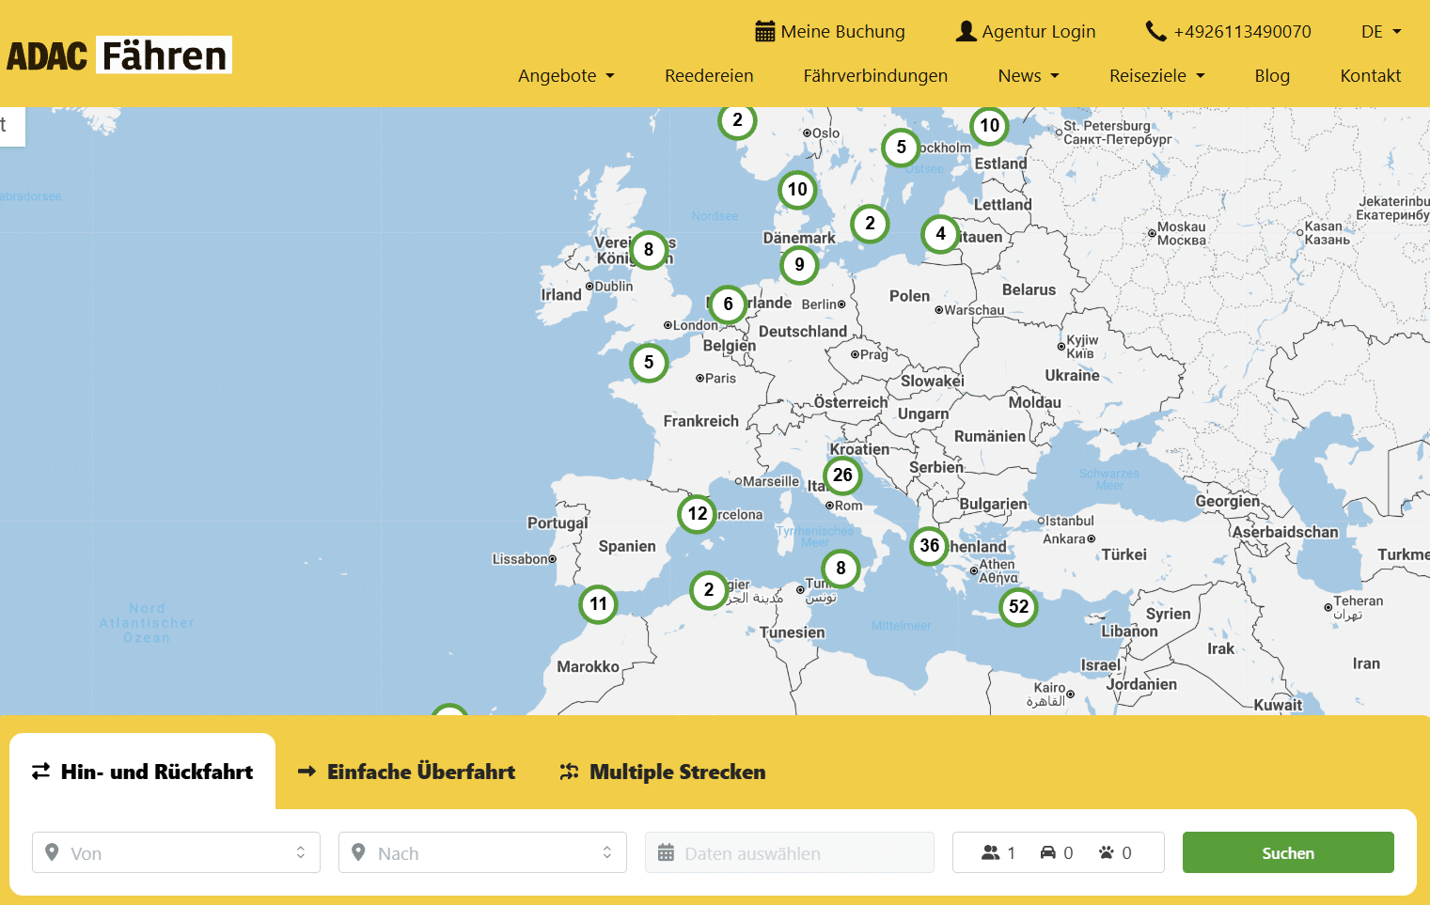Open the Fährverbindungen link
Viewport: 1430px width, 905px height.
pyautogui.click(x=875, y=76)
